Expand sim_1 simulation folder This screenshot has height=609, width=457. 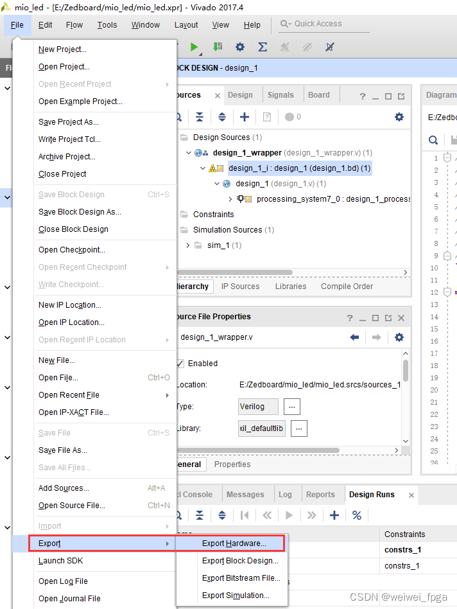coord(188,245)
